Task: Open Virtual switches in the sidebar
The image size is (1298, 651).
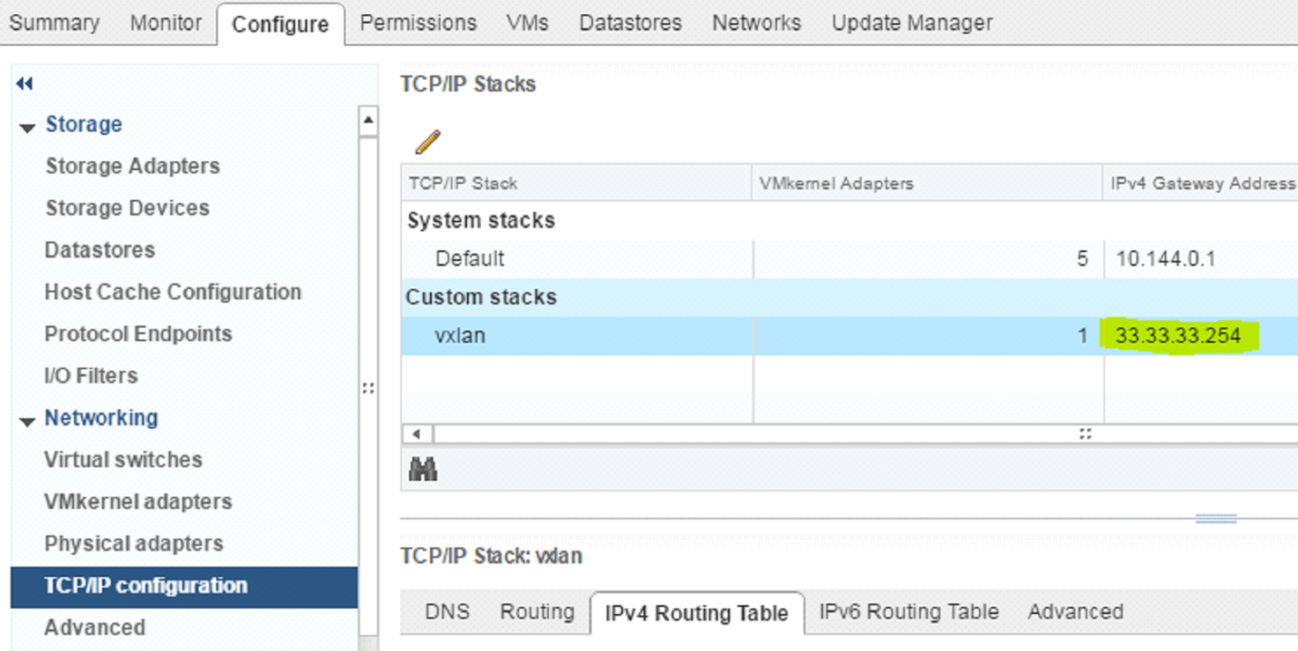Action: 123,459
